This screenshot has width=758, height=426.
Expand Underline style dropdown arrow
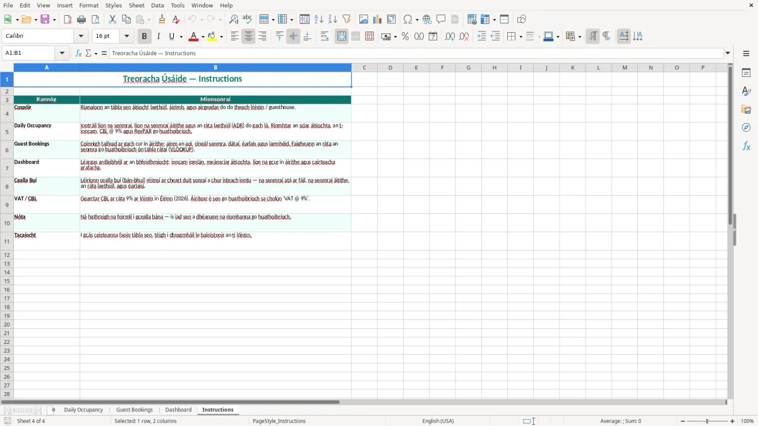pyautogui.click(x=181, y=37)
